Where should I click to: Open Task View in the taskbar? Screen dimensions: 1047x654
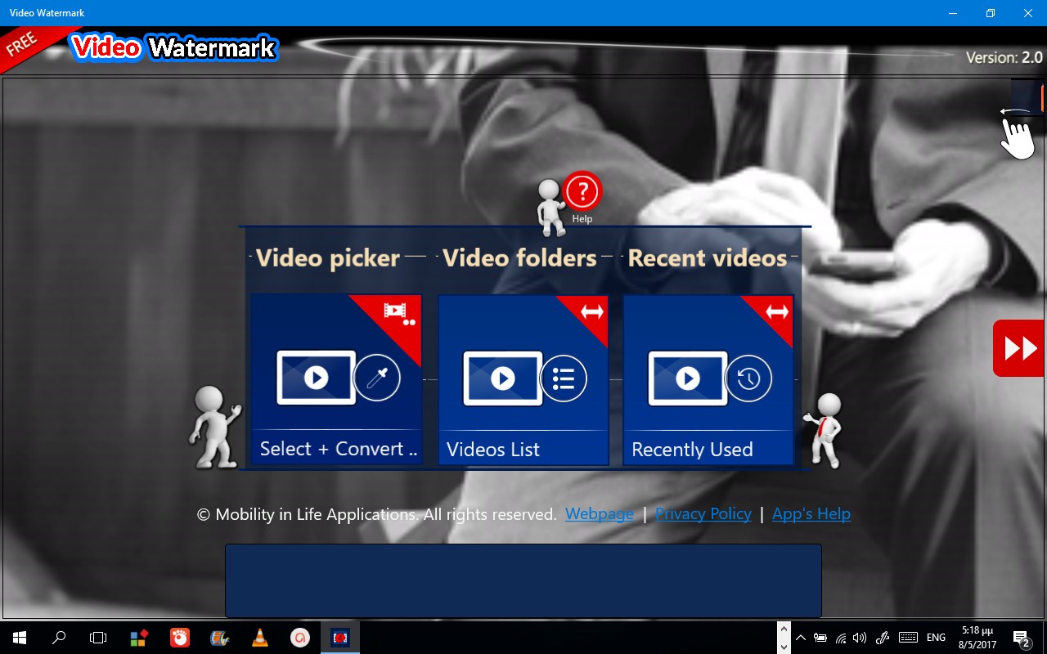point(98,638)
